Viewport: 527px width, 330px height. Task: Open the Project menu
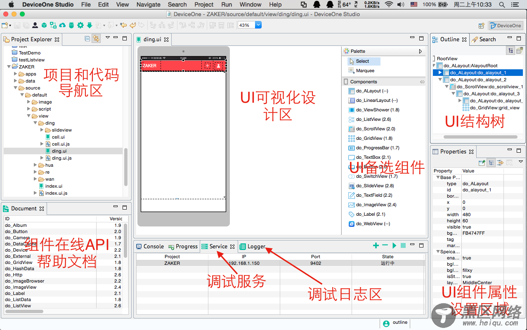(204, 5)
